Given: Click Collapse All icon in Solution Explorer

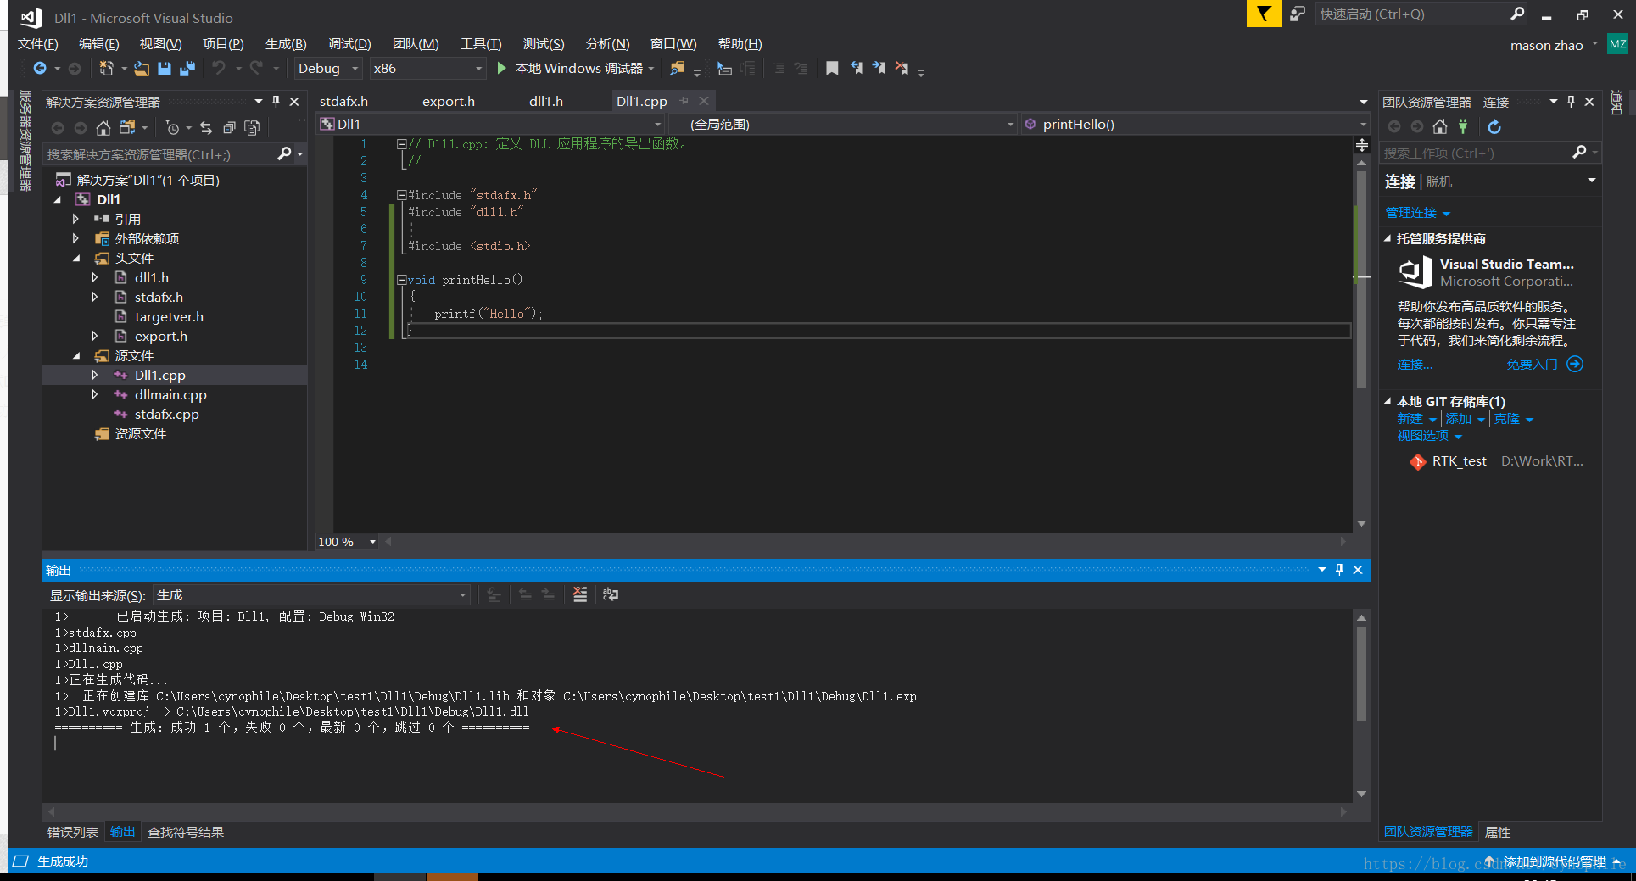Looking at the screenshot, I should coord(229,128).
